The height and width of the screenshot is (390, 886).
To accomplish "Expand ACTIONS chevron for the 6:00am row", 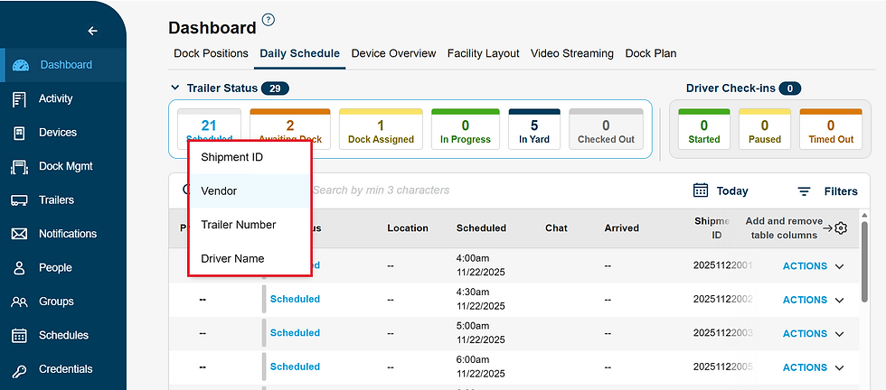I will [839, 368].
